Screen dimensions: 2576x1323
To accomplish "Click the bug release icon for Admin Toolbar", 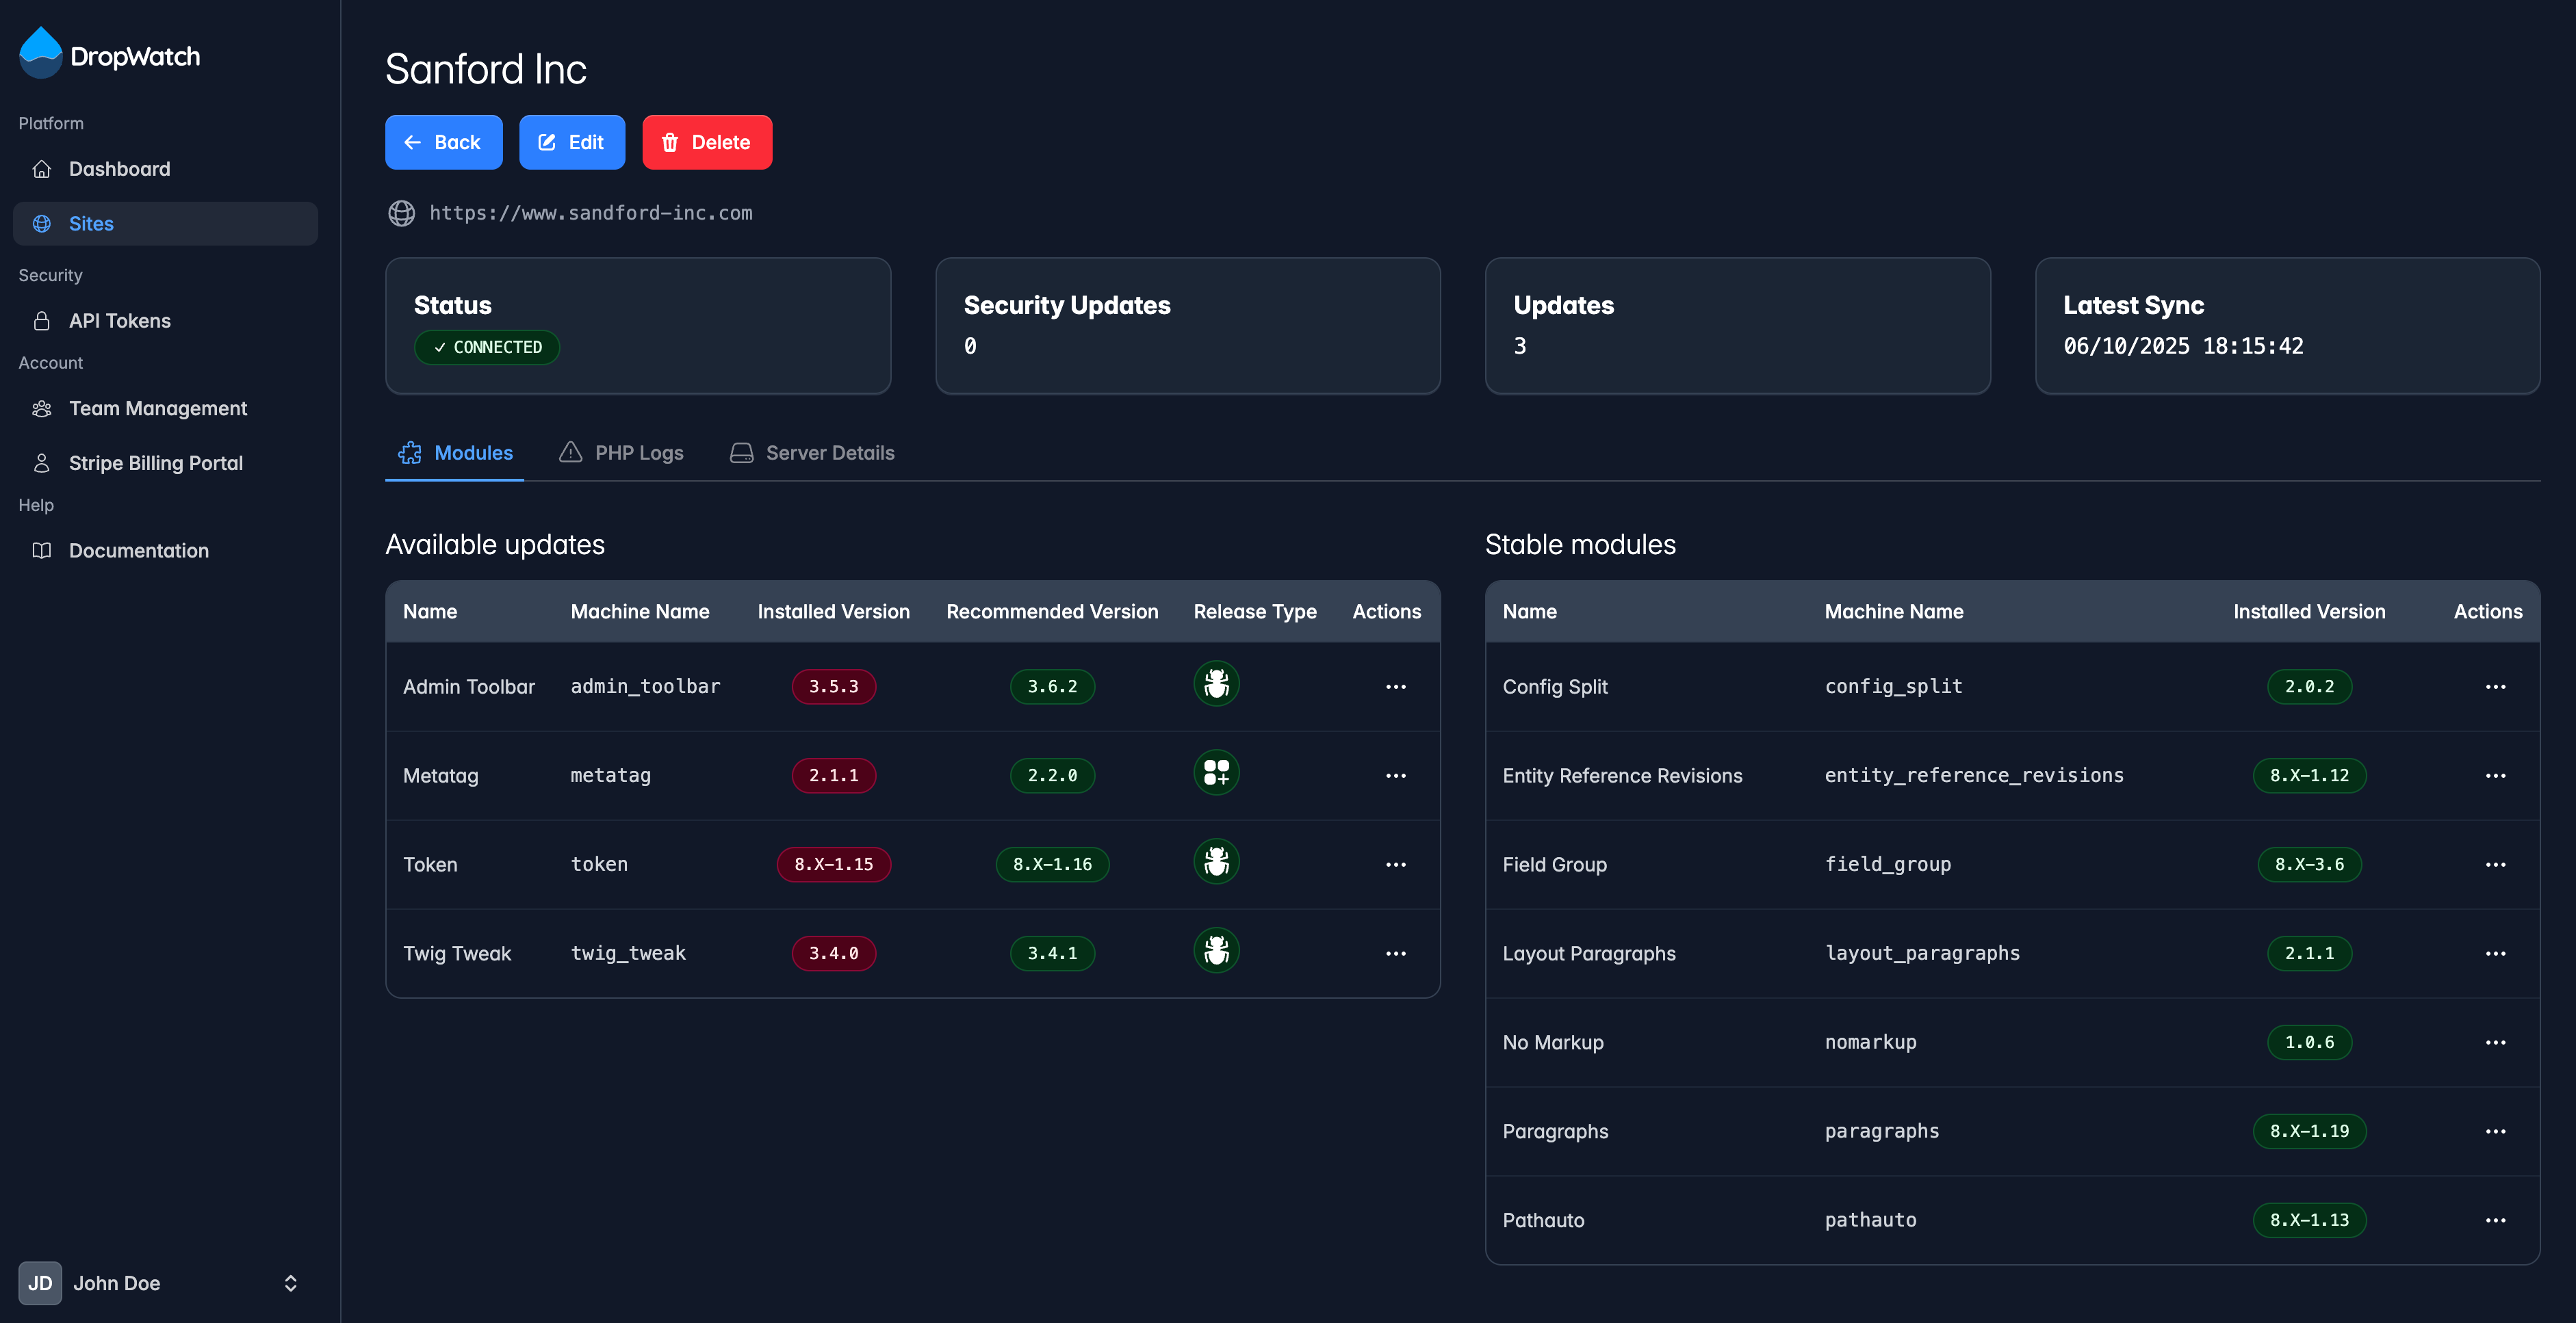I will coord(1216,685).
